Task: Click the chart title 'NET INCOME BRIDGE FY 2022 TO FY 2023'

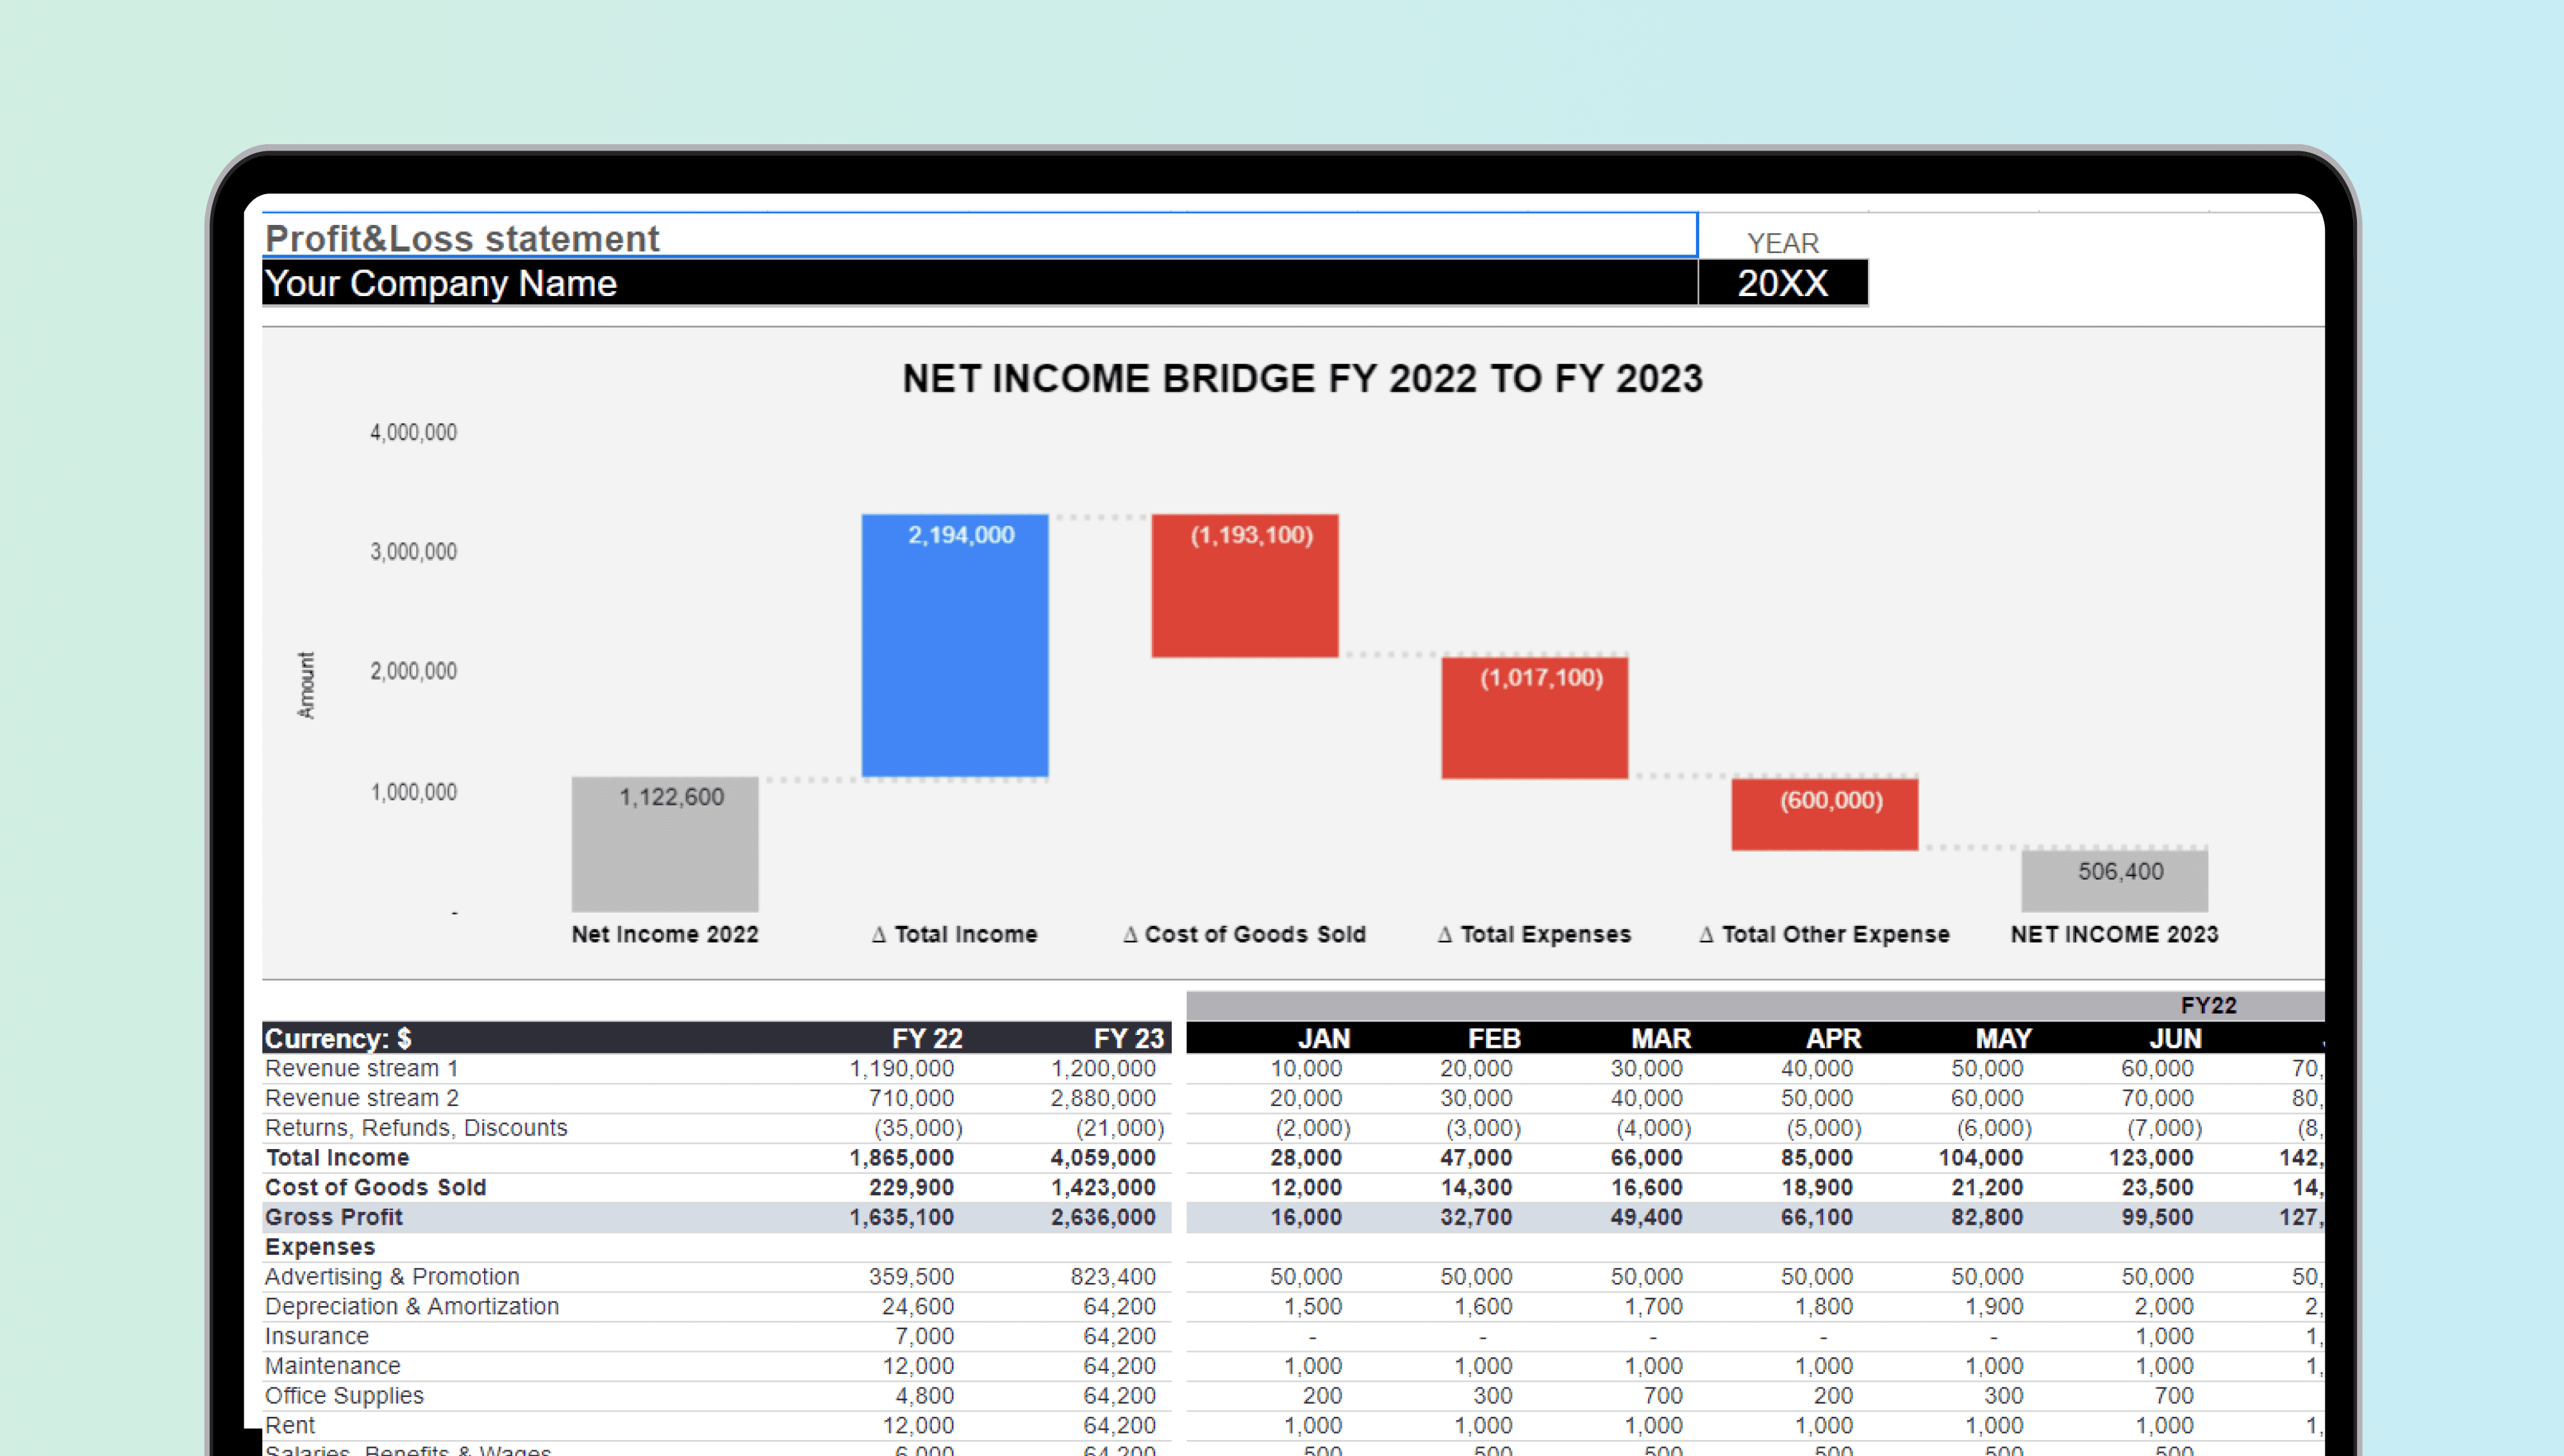Action: point(1302,379)
